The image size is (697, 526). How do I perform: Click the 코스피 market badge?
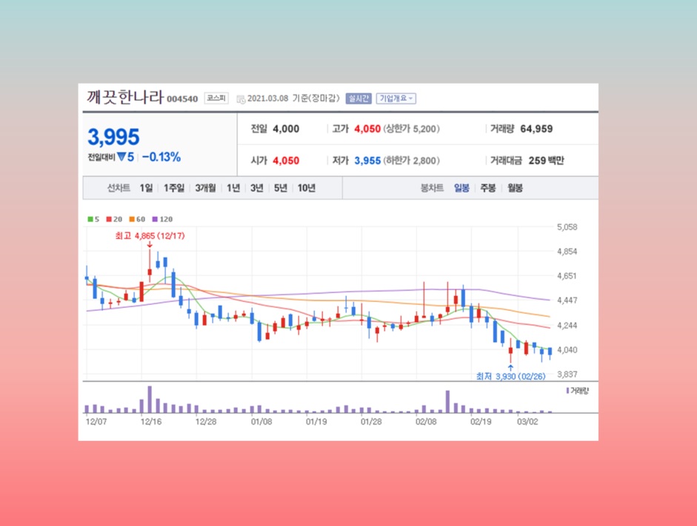(x=216, y=98)
